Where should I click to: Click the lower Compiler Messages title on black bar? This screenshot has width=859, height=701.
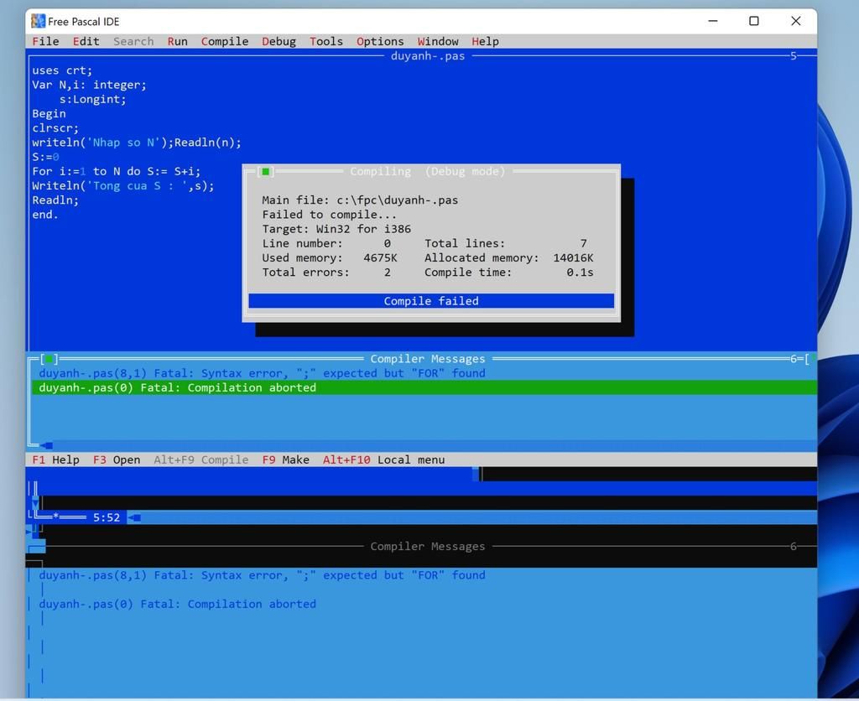click(428, 547)
